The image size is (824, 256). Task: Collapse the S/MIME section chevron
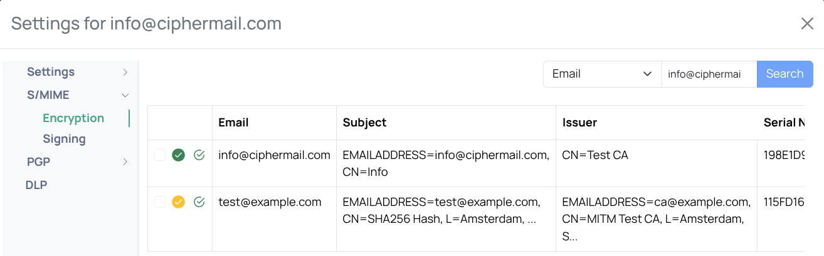(125, 95)
